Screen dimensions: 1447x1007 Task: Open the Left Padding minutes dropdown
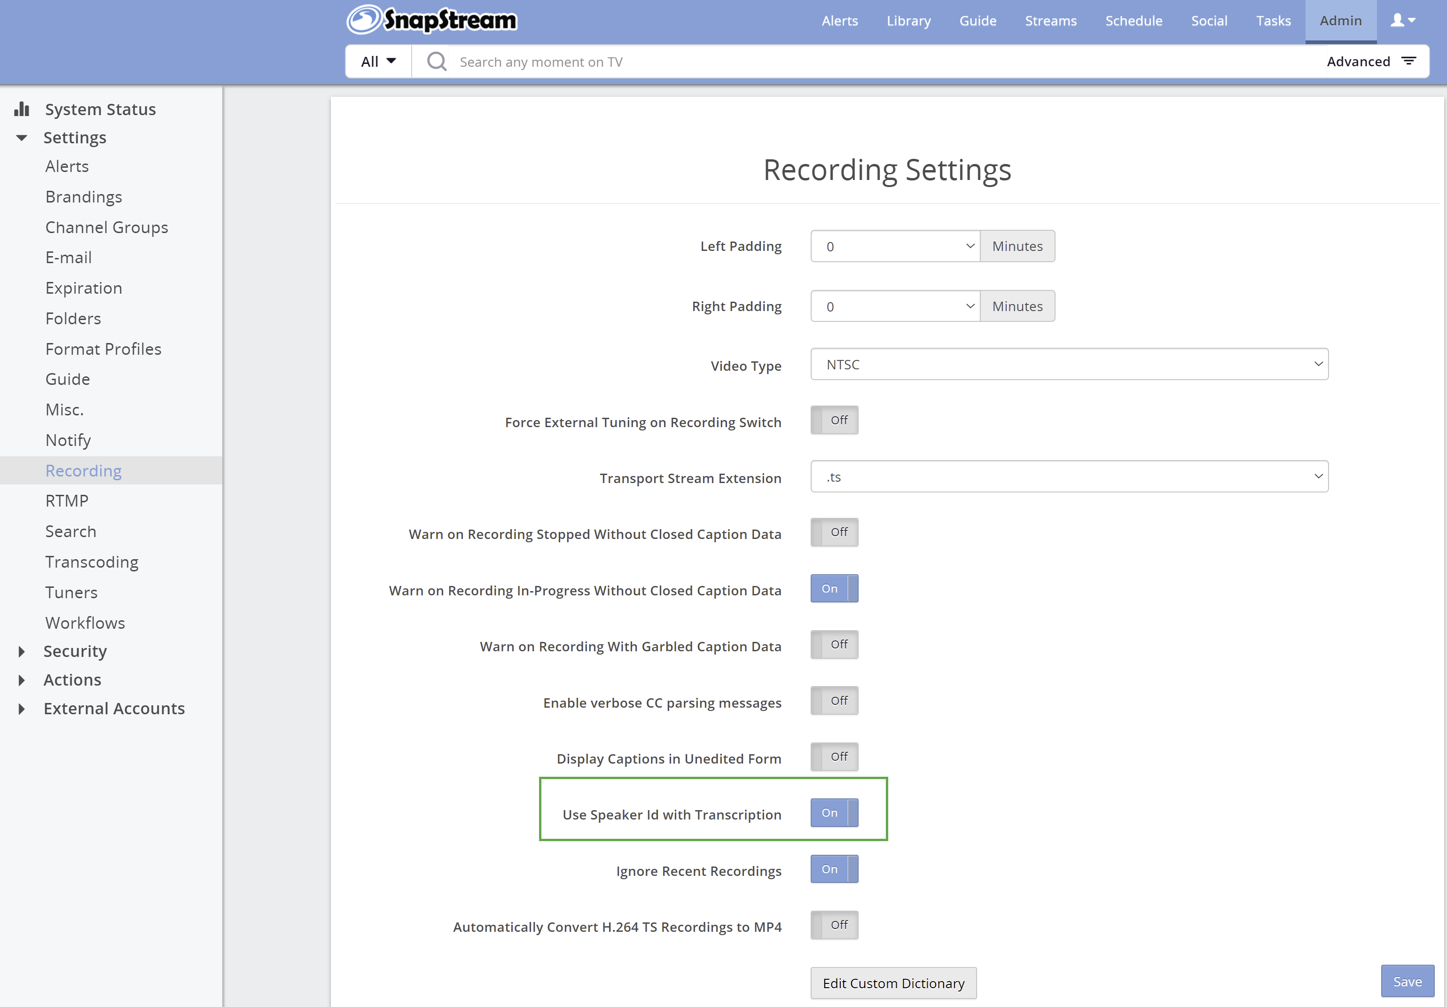coord(895,246)
